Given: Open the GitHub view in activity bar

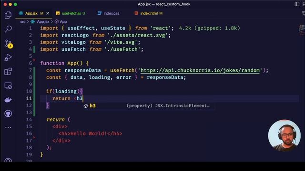Looking at the screenshot, I should (8, 114).
